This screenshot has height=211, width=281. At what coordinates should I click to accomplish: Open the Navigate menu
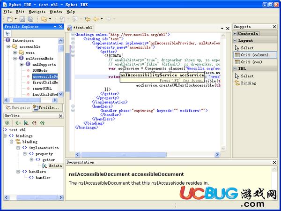point(37,12)
